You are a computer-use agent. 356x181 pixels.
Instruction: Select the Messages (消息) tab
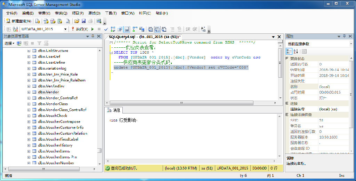coord(114,110)
